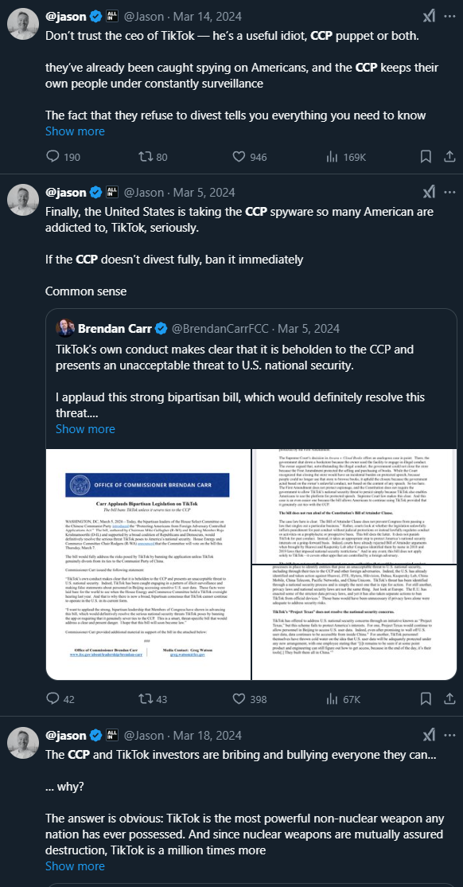Open the top-right document image in quote
This screenshot has height=887, width=463.
pos(355,508)
